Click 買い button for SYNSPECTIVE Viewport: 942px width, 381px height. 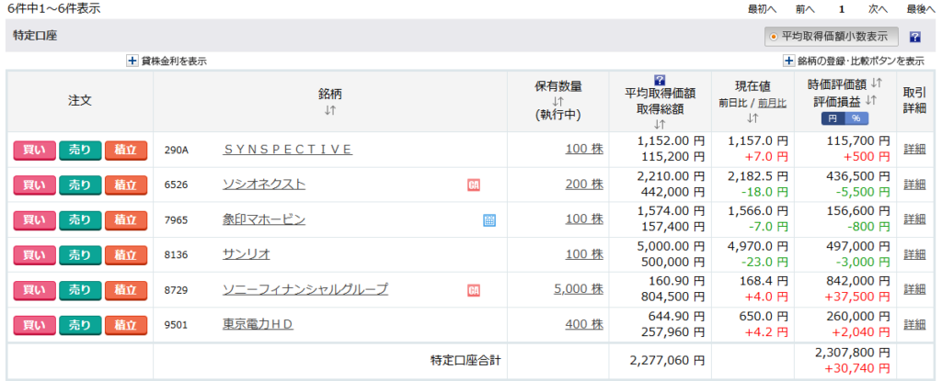pos(34,150)
